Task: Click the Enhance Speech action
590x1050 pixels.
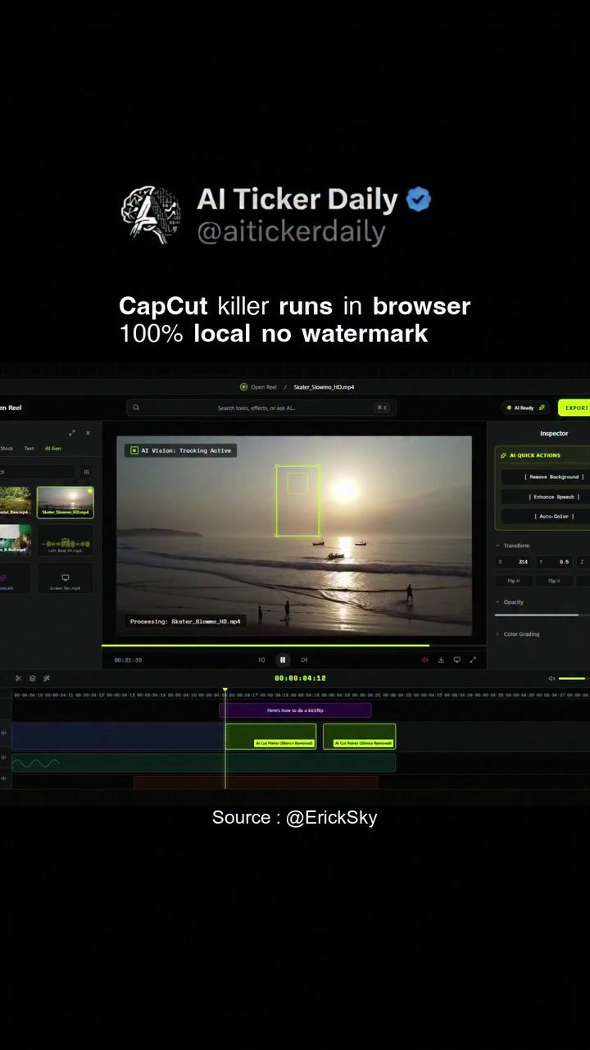Action: coord(544,496)
